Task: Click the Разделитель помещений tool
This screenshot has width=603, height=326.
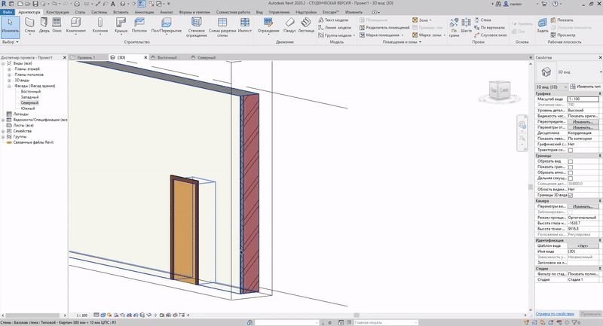Action: [384, 28]
